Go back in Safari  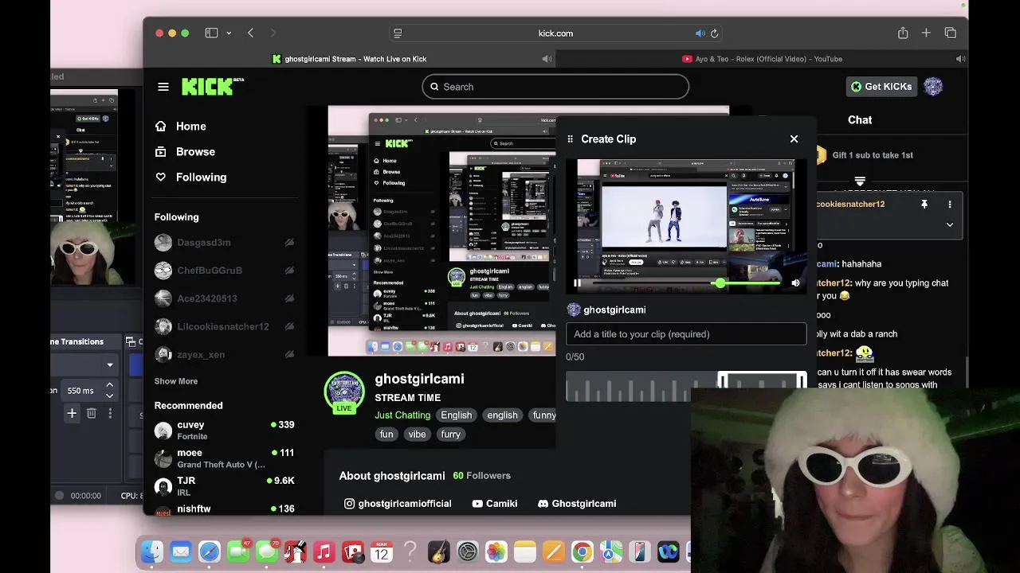point(250,33)
